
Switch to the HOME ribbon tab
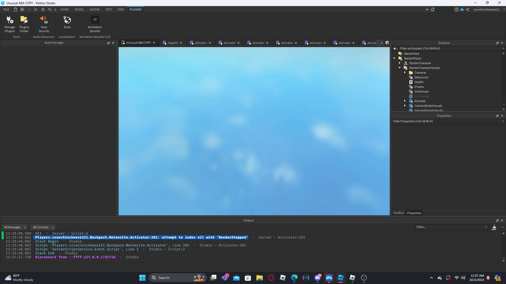(65, 9)
